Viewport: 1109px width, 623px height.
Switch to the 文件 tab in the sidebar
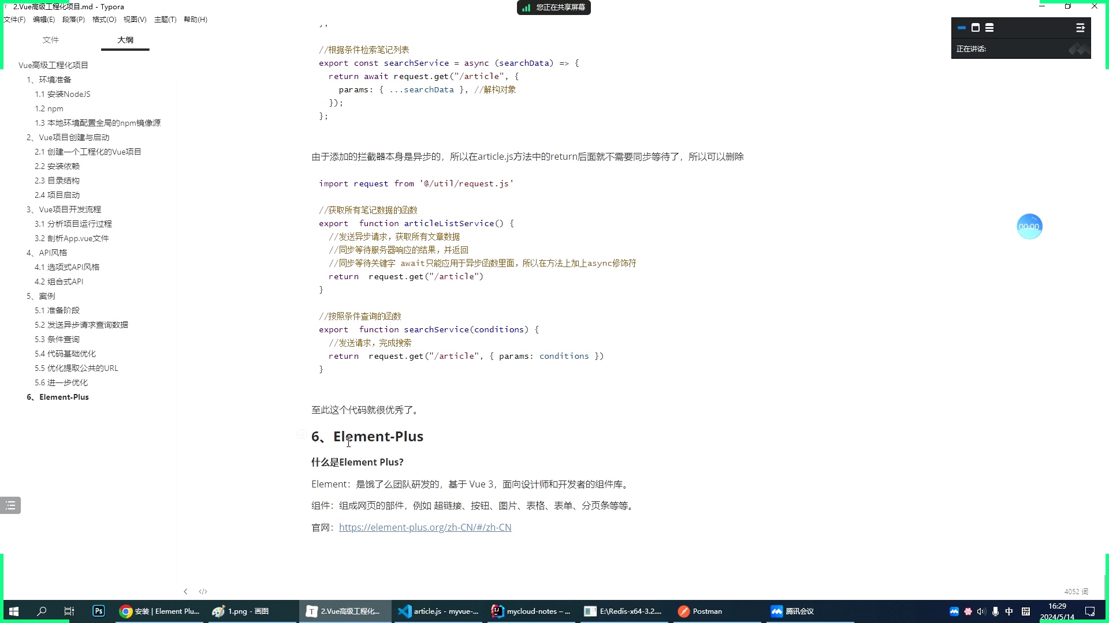pos(51,40)
